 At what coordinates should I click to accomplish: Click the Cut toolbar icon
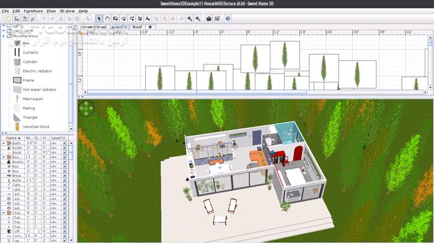pyautogui.click(x=61, y=19)
